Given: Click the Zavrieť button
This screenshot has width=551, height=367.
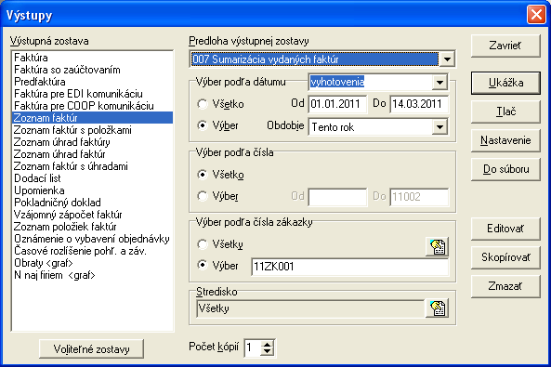Looking at the screenshot, I should (x=505, y=46).
